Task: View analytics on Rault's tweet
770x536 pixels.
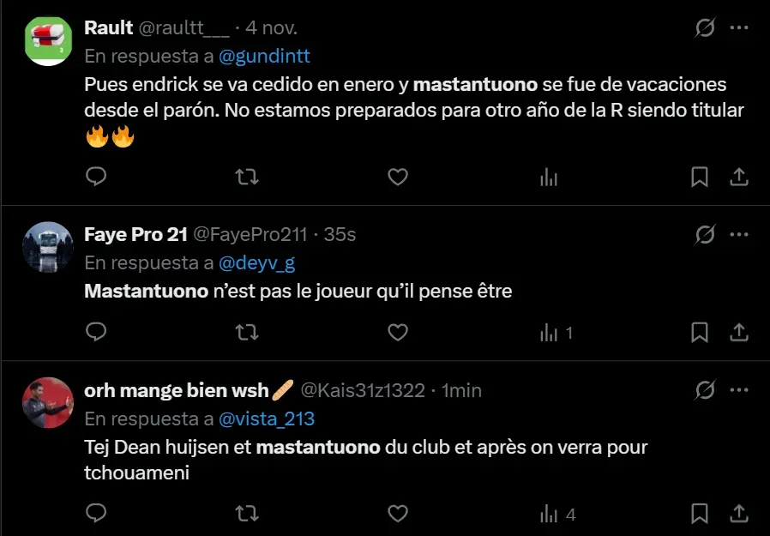Action: coord(549,177)
